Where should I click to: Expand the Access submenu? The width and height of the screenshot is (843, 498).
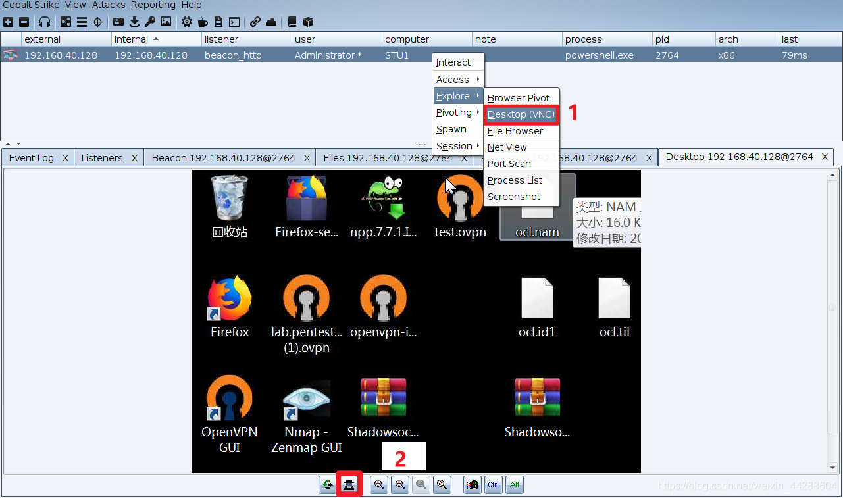point(458,80)
